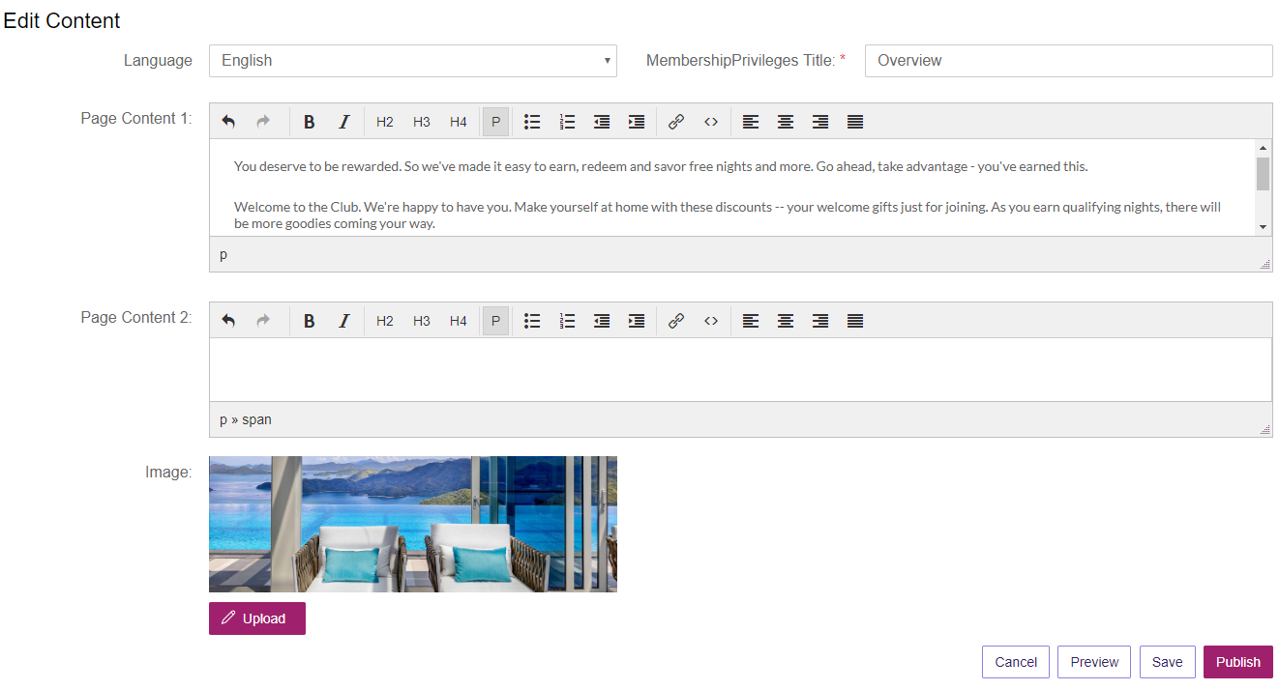Apply bold in Page Content 2 toolbar
The height and width of the screenshot is (690, 1279).
click(310, 321)
